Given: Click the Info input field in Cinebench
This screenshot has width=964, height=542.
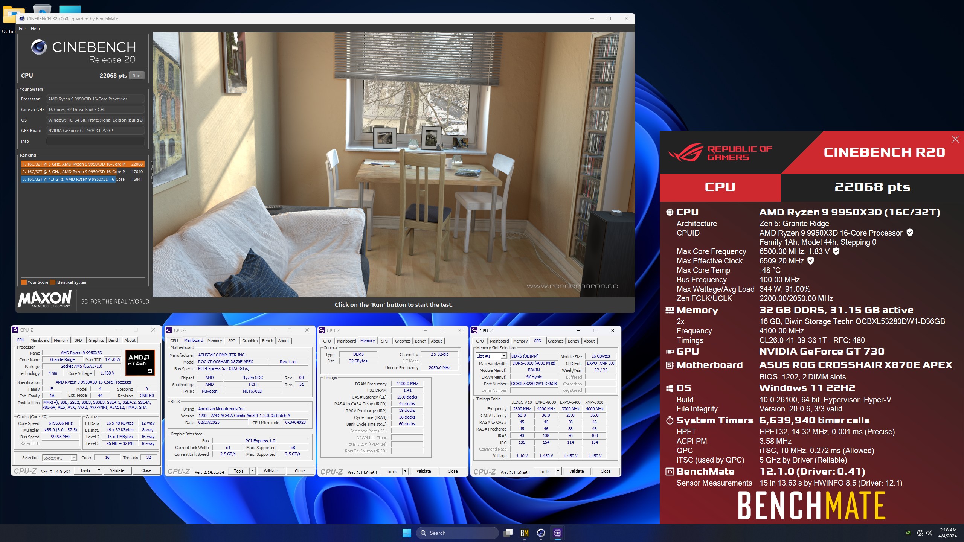Looking at the screenshot, I should coord(95,141).
